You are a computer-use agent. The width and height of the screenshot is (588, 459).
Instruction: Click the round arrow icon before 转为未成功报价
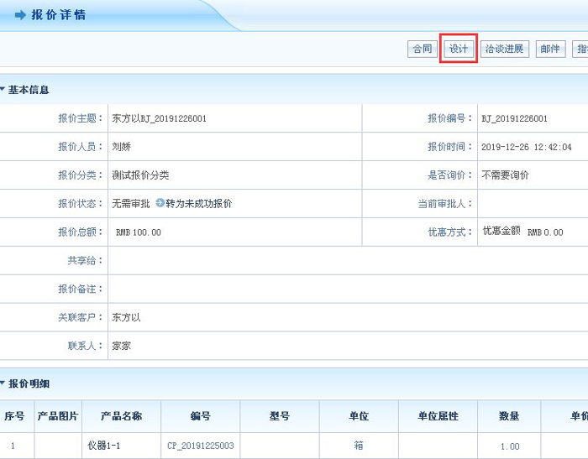pos(160,204)
